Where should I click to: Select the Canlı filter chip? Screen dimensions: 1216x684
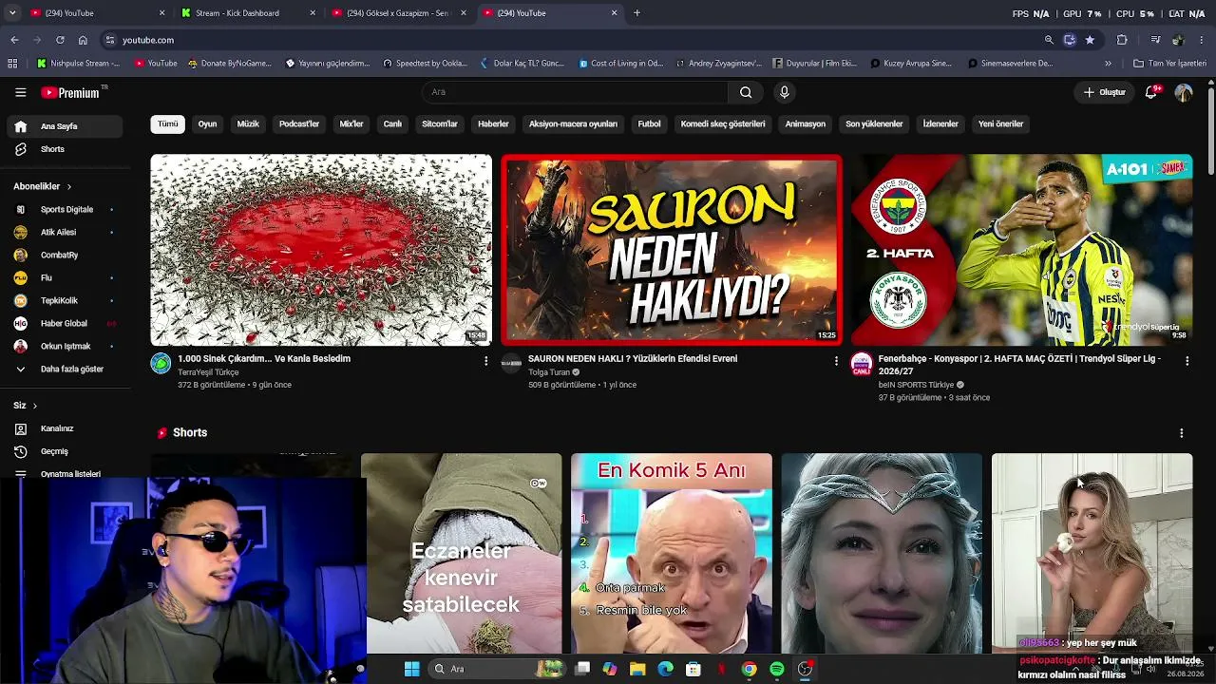(392, 124)
